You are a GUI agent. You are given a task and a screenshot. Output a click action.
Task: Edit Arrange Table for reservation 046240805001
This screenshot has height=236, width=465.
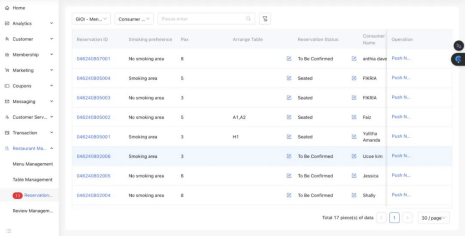pos(289,137)
